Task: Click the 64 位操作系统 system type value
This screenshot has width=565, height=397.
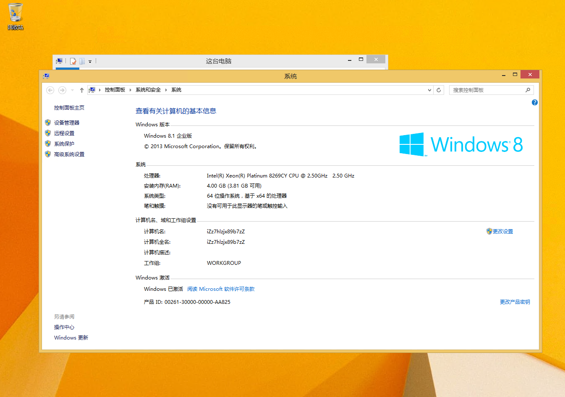Action: [x=247, y=196]
